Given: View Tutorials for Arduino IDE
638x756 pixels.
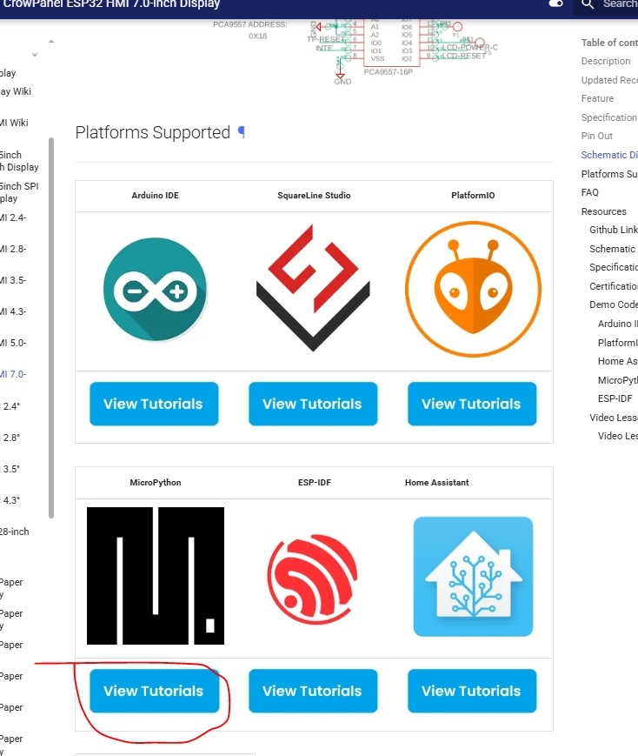Looking at the screenshot, I should click(x=154, y=404).
